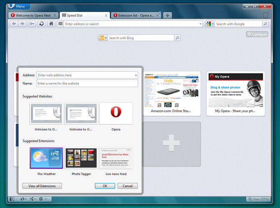Screen dimensions: 280x208
Task: Open the Opera Menu button
Action: coord(19,6)
